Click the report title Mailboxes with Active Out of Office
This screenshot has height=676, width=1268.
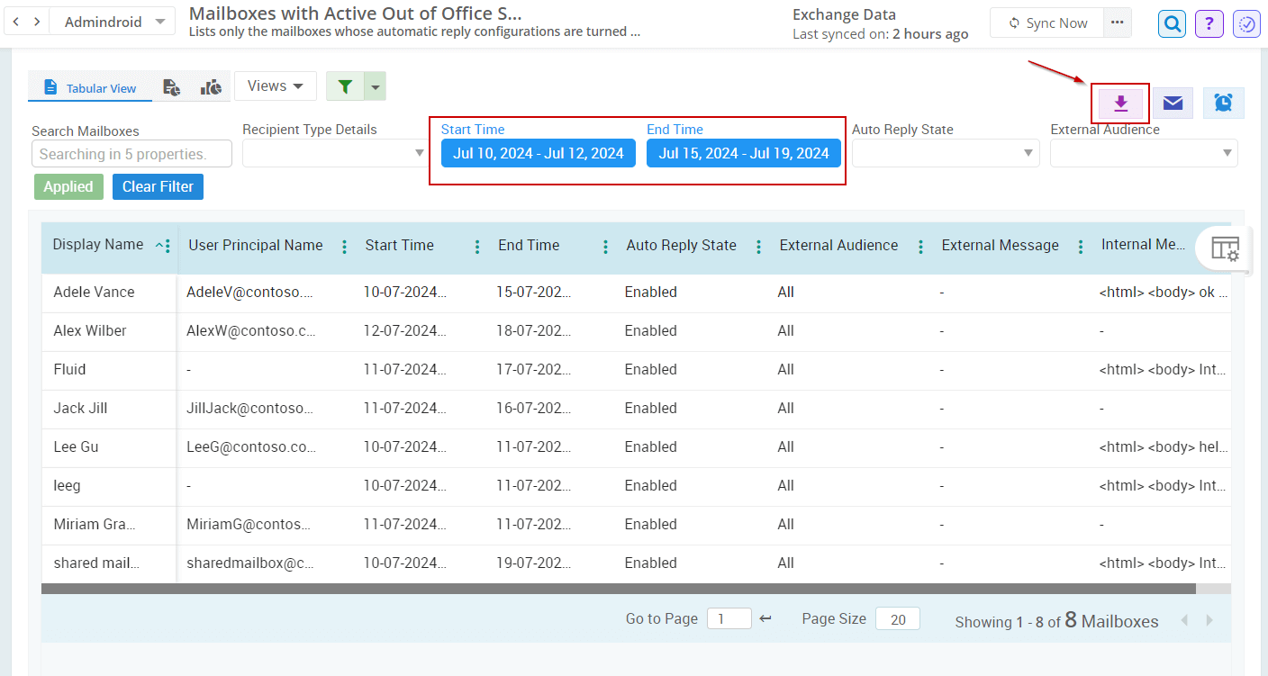tap(355, 14)
